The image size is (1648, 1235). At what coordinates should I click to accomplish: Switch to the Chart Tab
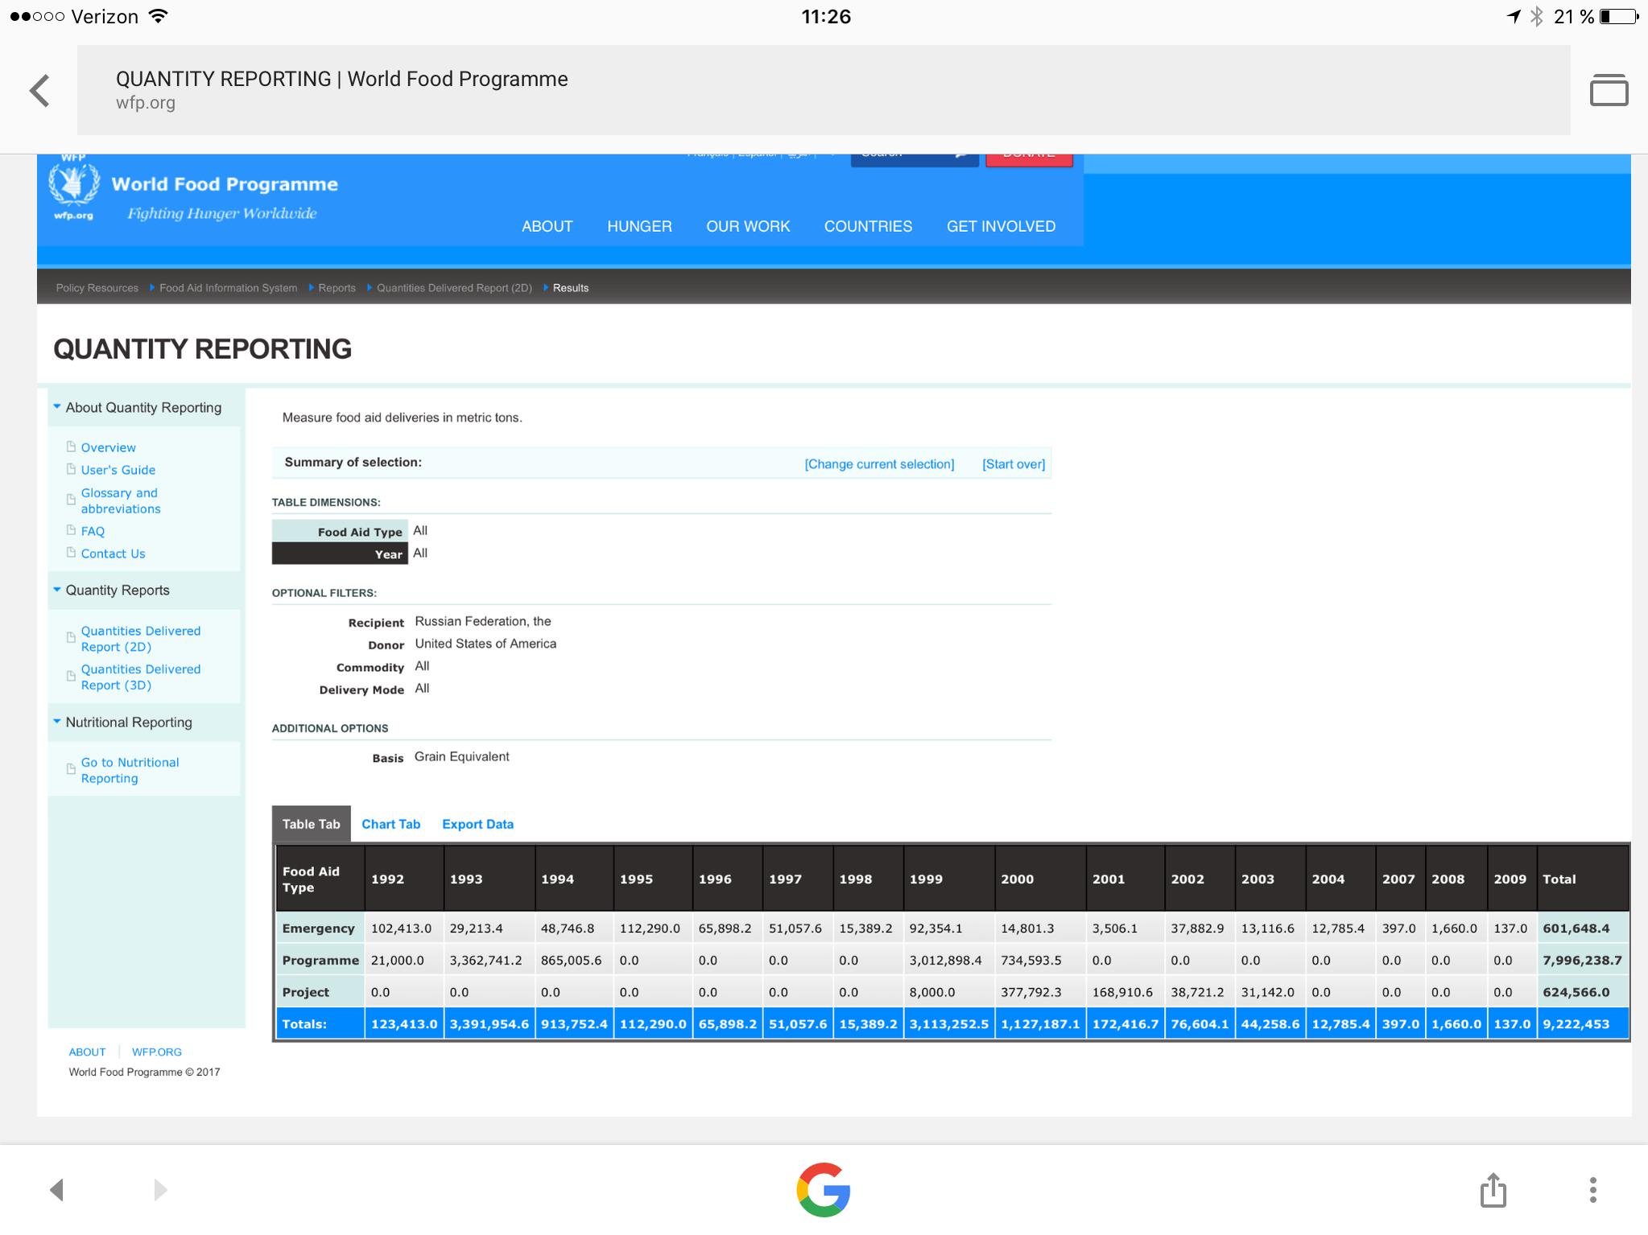click(390, 824)
